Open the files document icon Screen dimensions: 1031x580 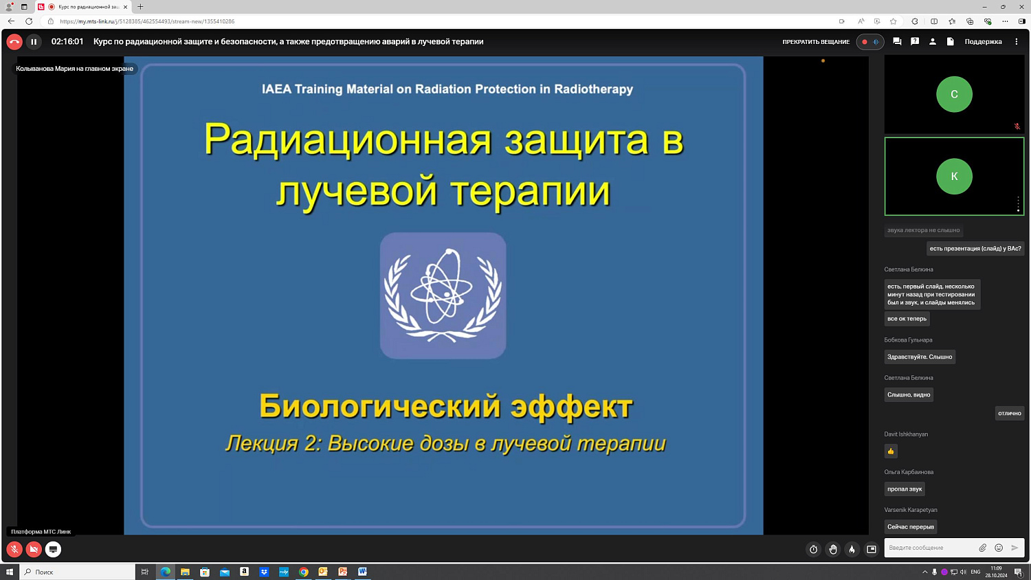pyautogui.click(x=951, y=42)
